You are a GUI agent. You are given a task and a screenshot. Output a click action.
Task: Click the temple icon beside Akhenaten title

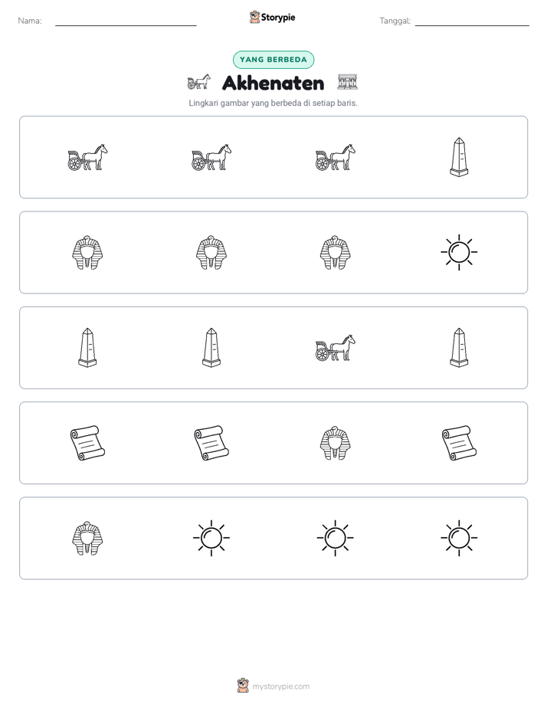pos(348,82)
